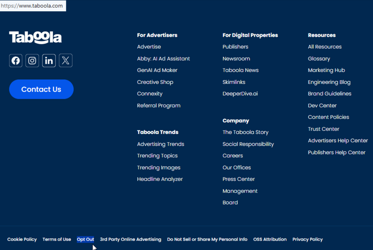Click the LinkedIn social icon
This screenshot has width=373, height=250.
coord(49,60)
